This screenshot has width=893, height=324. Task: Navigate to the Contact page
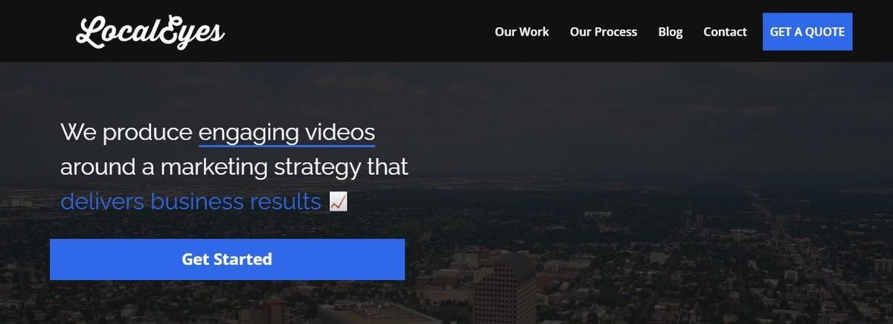[725, 32]
